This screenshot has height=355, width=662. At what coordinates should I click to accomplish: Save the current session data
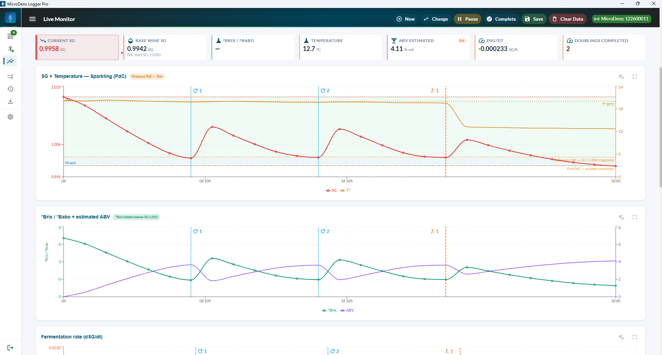pyautogui.click(x=534, y=19)
